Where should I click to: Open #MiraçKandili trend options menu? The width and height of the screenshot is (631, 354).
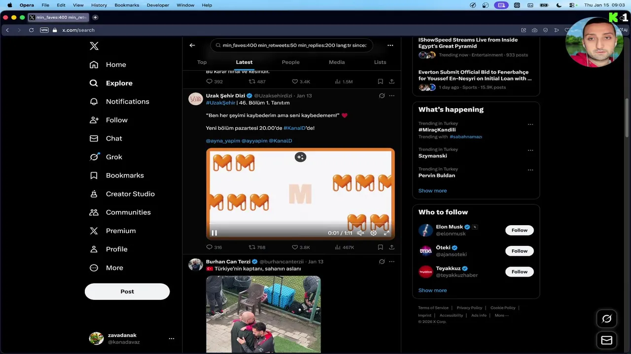click(x=530, y=124)
